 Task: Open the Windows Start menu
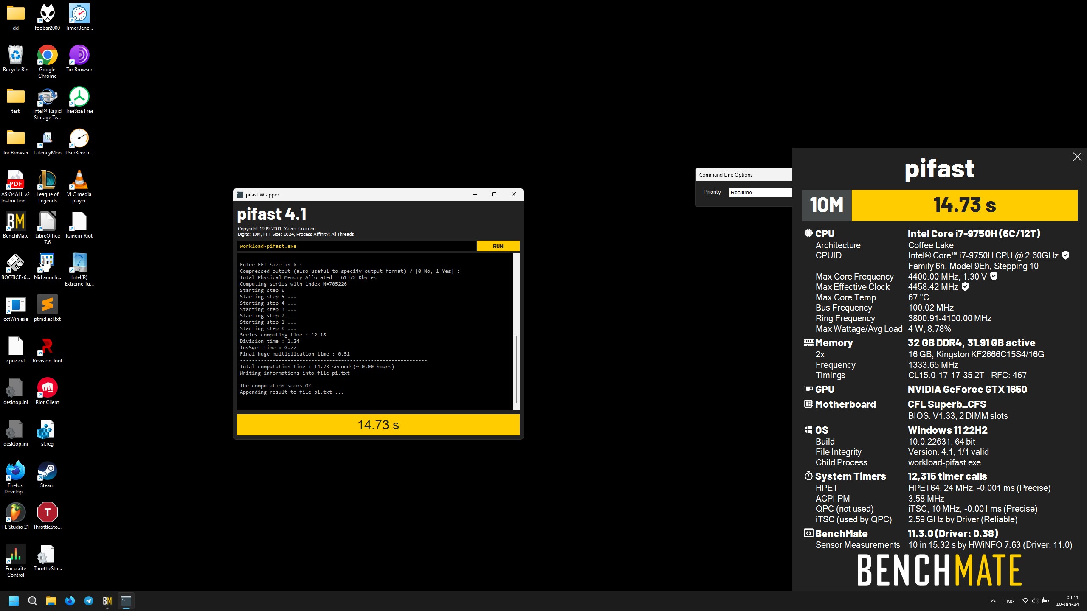click(14, 601)
